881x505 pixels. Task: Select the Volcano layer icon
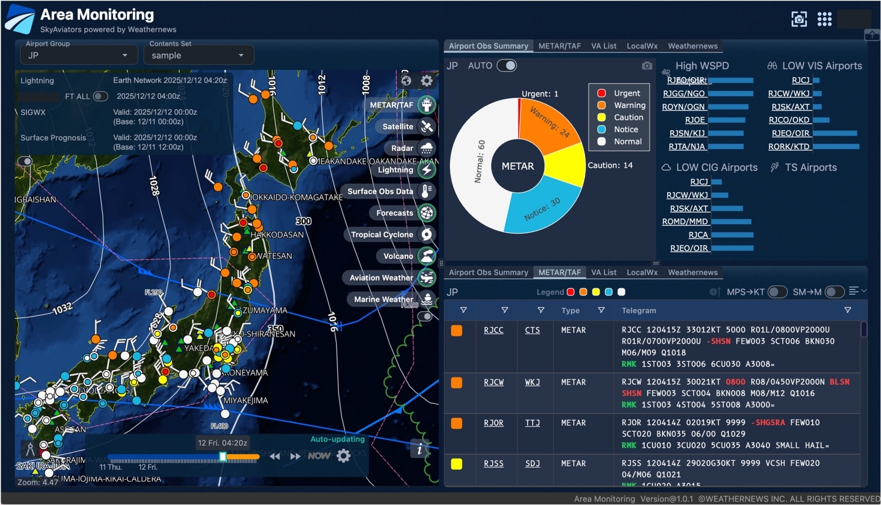tap(426, 256)
